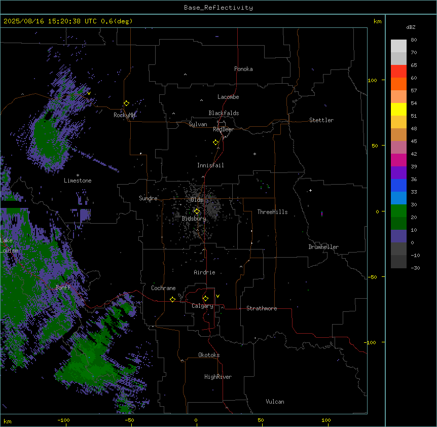
Task: Click the 80 value in dBZ legend
Action: [x=414, y=40]
